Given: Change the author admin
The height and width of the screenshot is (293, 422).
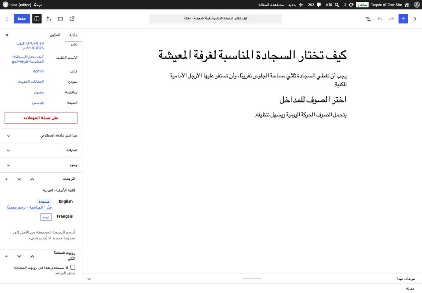Looking at the screenshot, I should 38,71.
